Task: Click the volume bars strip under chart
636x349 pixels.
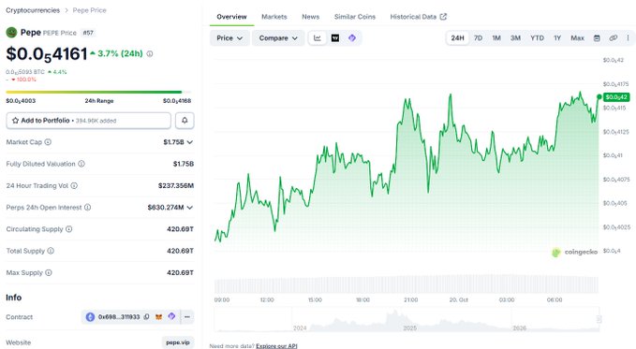Action: 406,284
